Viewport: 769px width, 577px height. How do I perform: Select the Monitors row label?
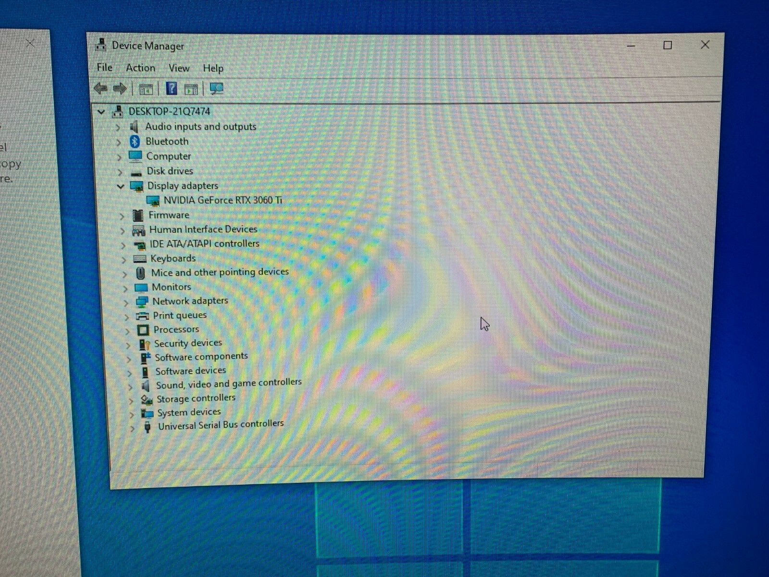click(x=171, y=287)
